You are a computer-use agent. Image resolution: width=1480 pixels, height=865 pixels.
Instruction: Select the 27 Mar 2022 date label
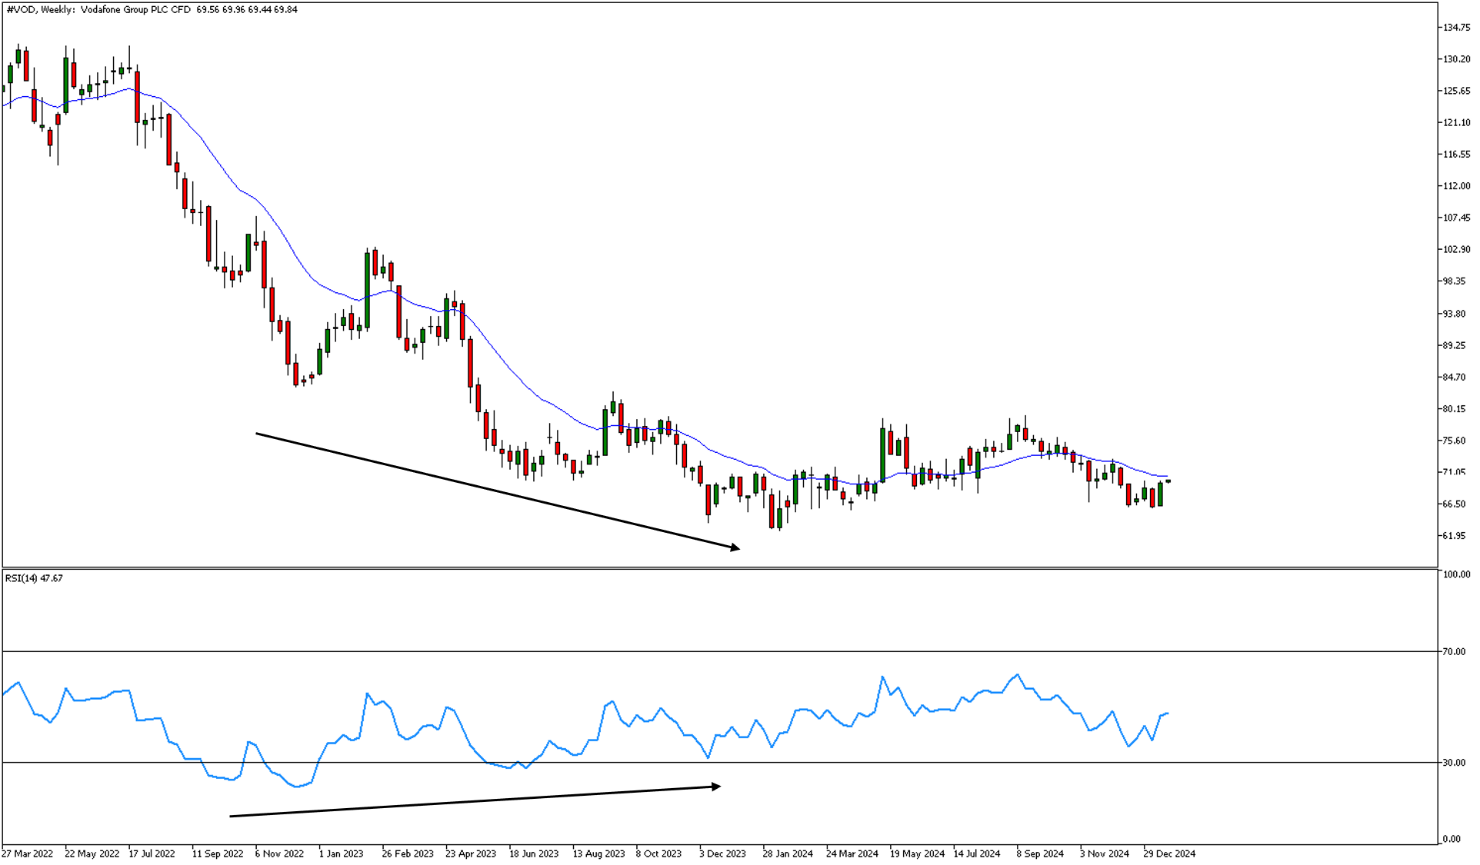tap(28, 854)
